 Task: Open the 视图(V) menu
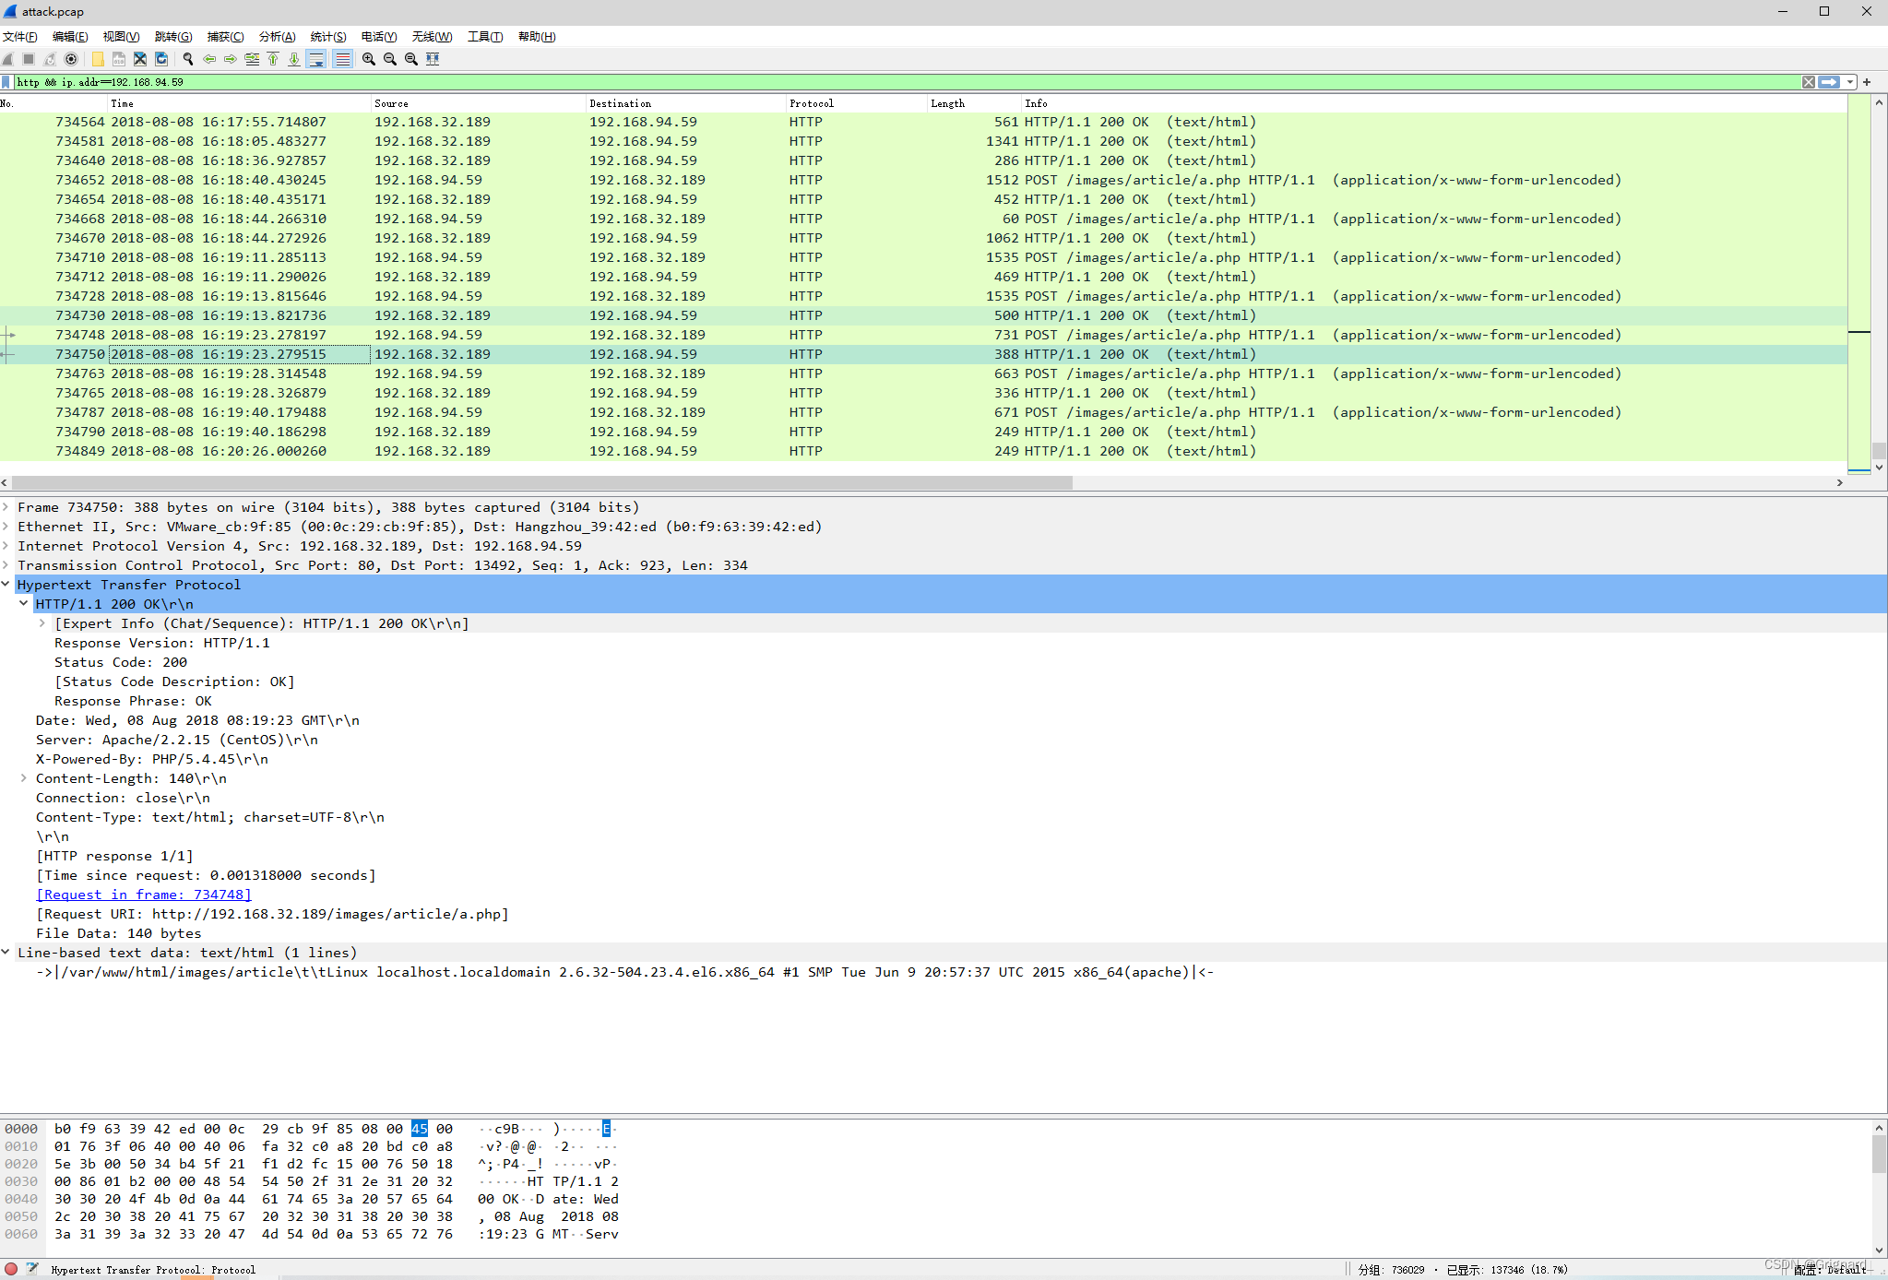click(x=121, y=37)
